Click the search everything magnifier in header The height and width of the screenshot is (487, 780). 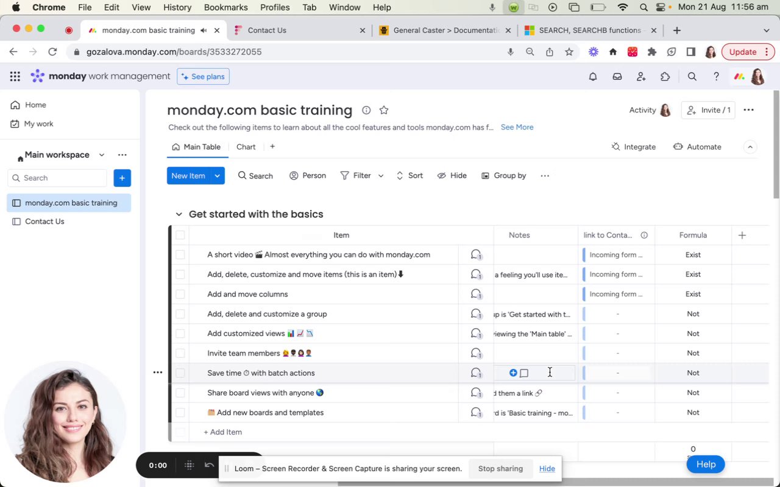click(692, 77)
